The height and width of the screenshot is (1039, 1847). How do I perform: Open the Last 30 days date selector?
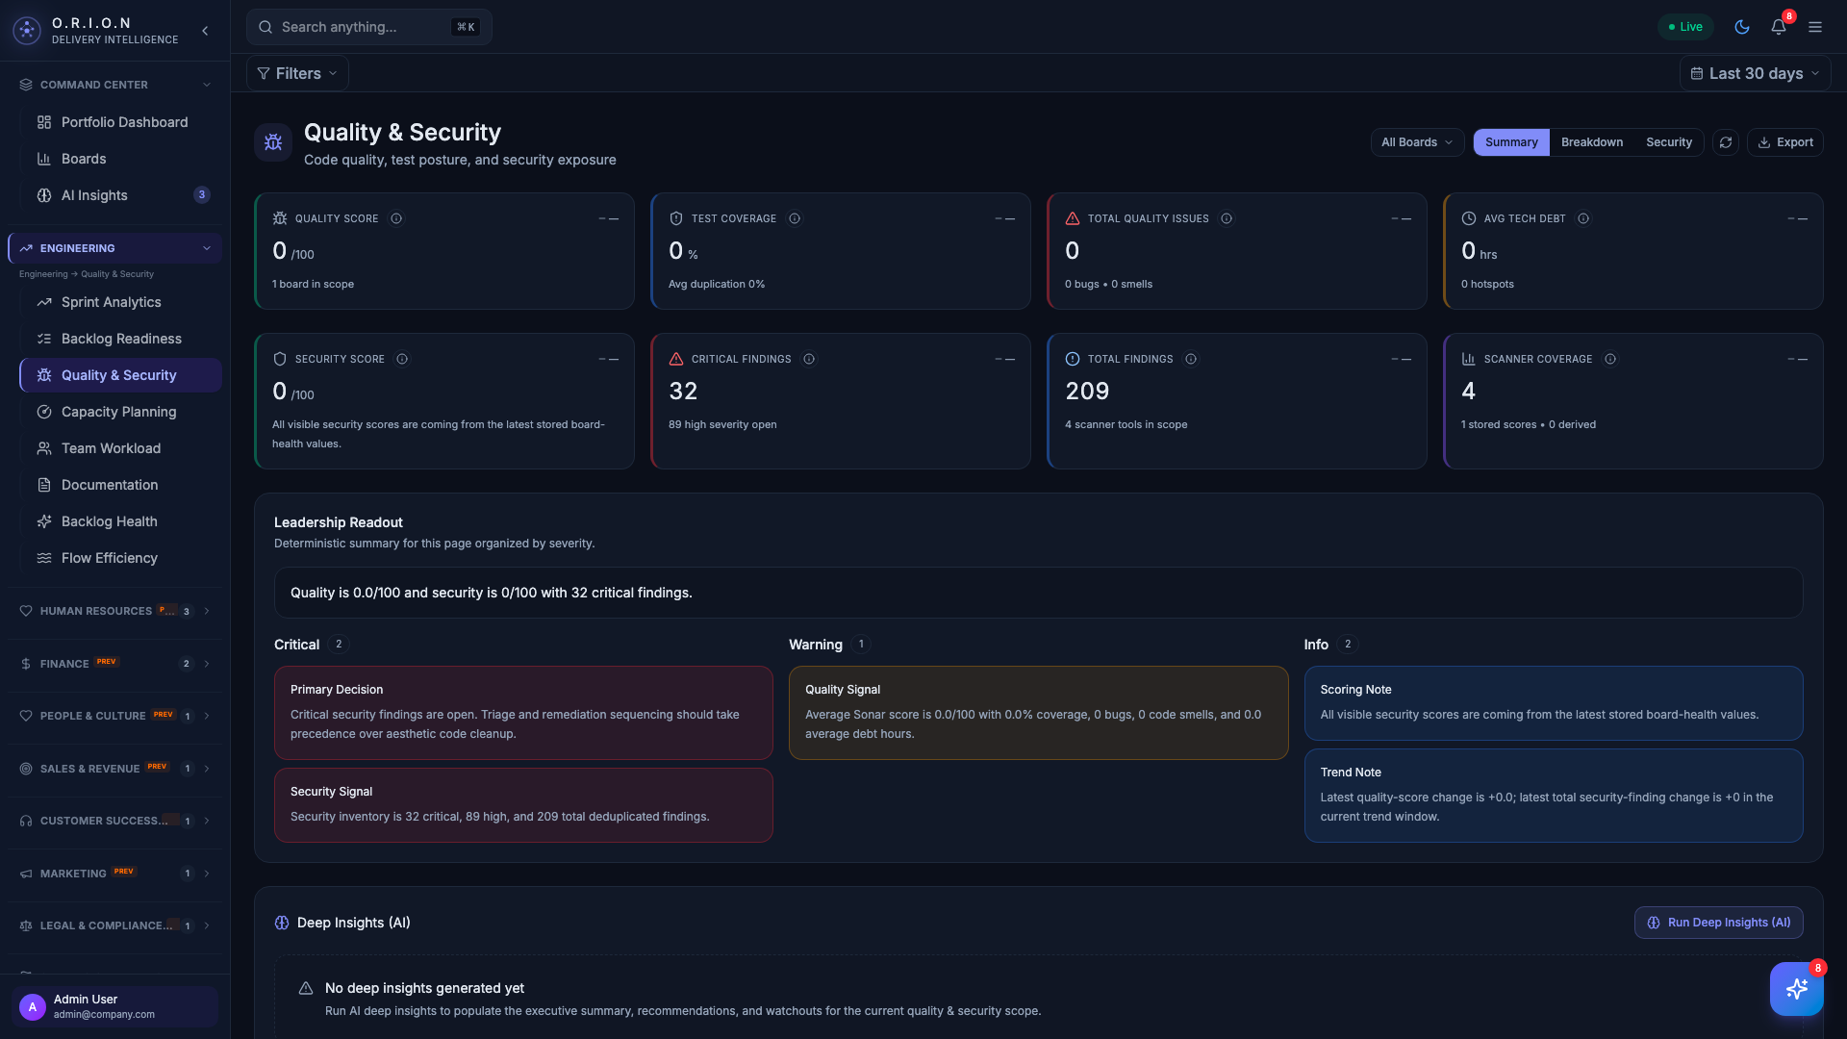pyautogui.click(x=1756, y=73)
